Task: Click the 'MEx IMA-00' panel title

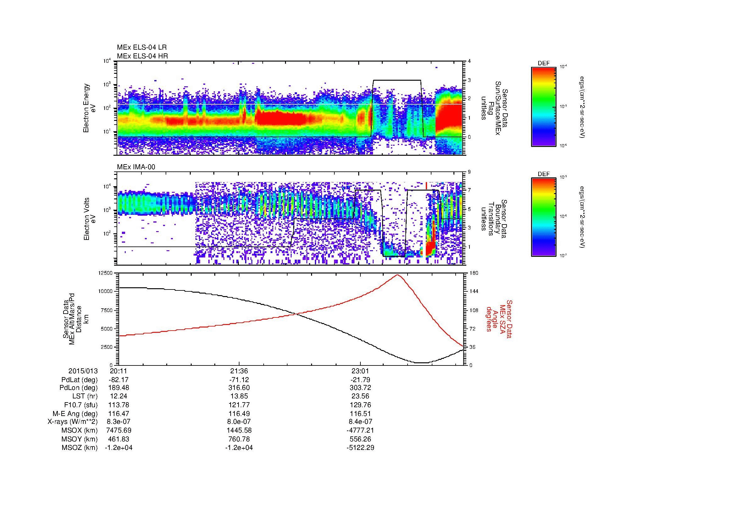Action: click(x=136, y=167)
